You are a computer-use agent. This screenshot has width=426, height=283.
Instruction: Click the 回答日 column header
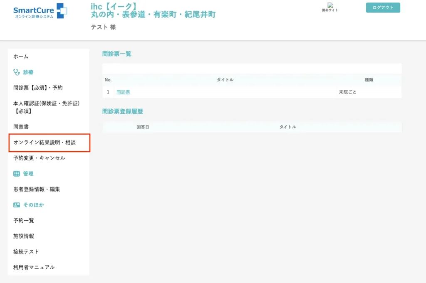click(x=143, y=127)
